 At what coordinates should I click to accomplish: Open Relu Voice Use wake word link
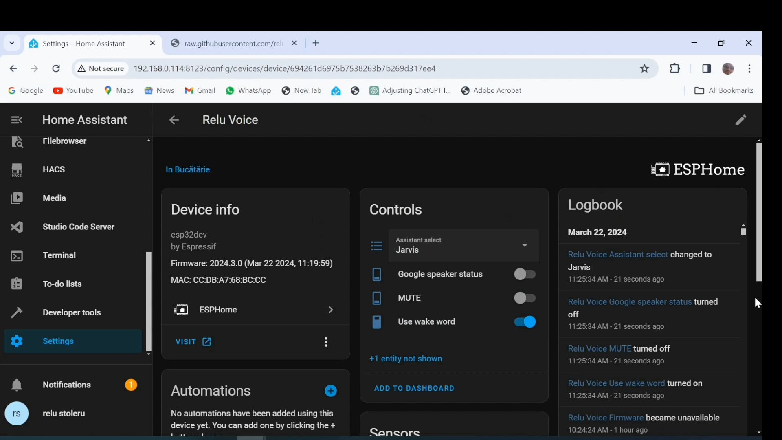click(x=616, y=383)
